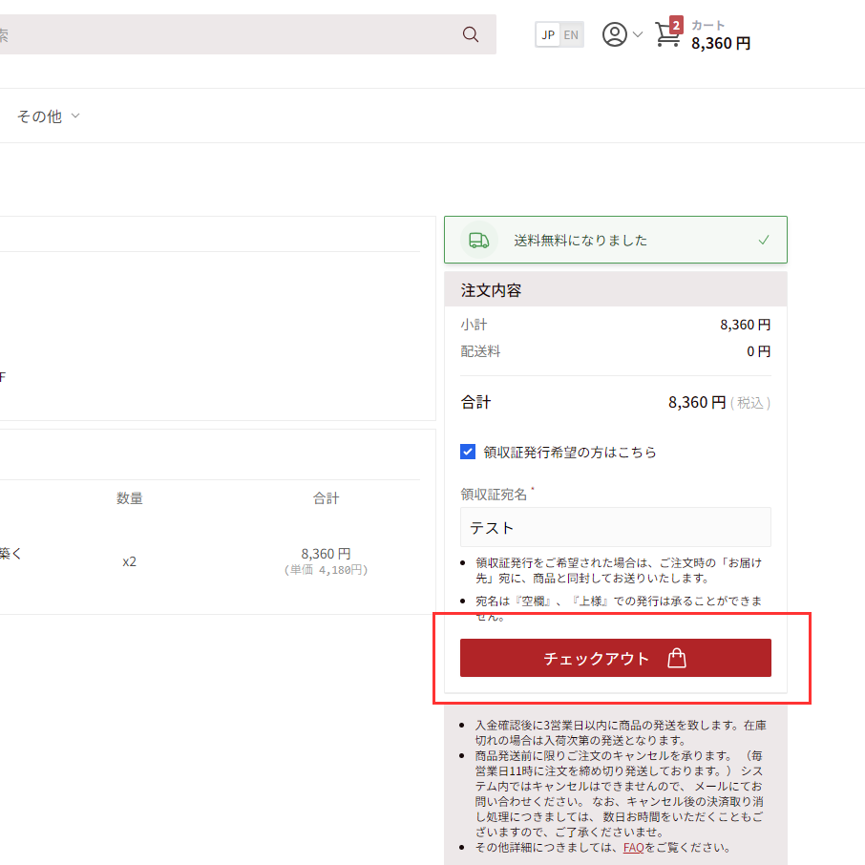Click the red cart badge showing 2
The width and height of the screenshot is (865, 865).
pos(676,25)
